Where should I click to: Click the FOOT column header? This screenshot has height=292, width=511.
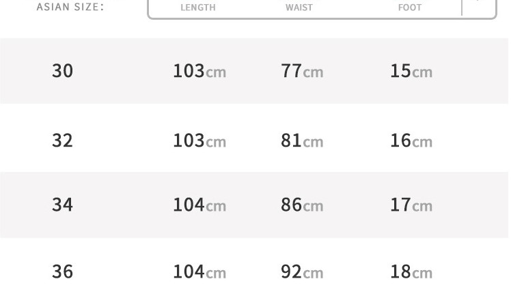(x=410, y=8)
